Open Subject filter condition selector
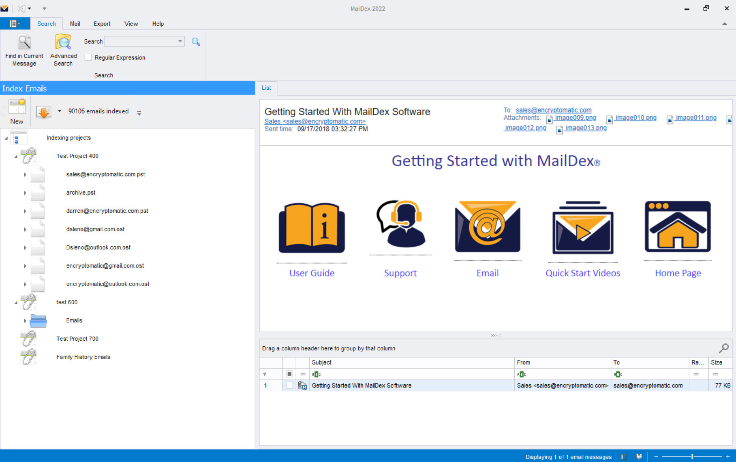The width and height of the screenshot is (736, 462). point(317,374)
